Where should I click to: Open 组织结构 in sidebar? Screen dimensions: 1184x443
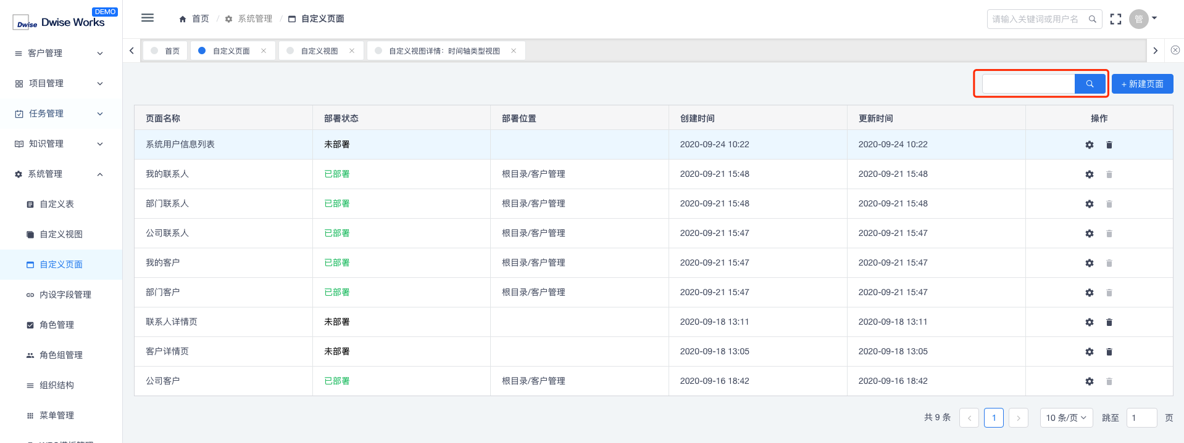coord(60,385)
